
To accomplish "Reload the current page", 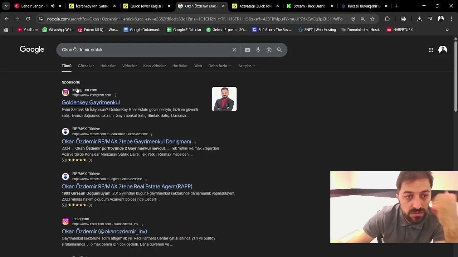I will 28,19.
